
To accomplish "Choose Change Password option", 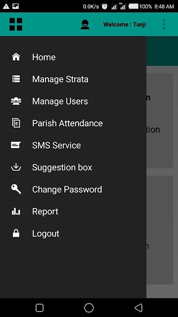I will 73,189.
